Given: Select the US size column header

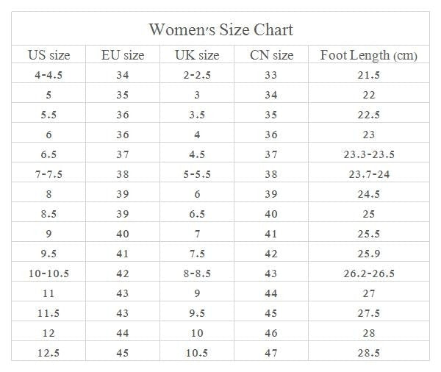Looking at the screenshot, I should [x=49, y=55].
